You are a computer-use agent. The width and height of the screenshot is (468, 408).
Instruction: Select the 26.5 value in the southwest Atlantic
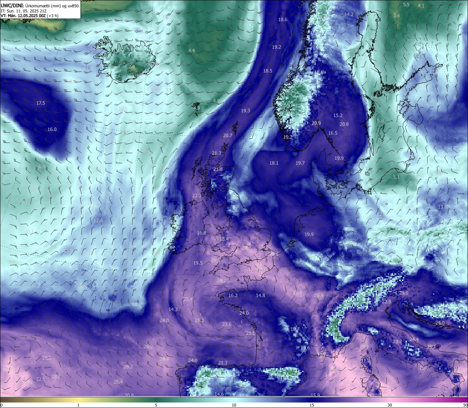[47, 358]
